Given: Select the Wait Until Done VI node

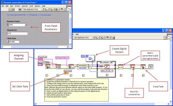Looking at the screenshot, I should 133,67.
